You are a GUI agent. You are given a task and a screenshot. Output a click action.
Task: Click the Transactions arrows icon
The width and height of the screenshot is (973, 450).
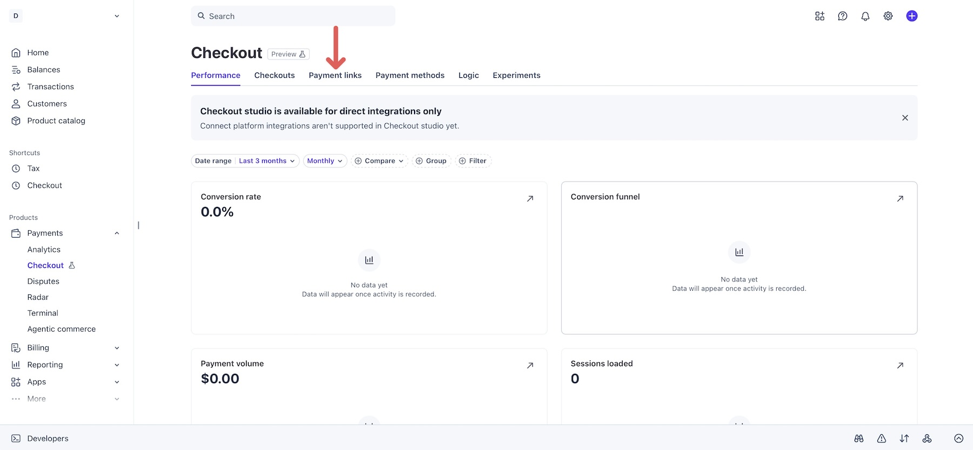pos(16,87)
